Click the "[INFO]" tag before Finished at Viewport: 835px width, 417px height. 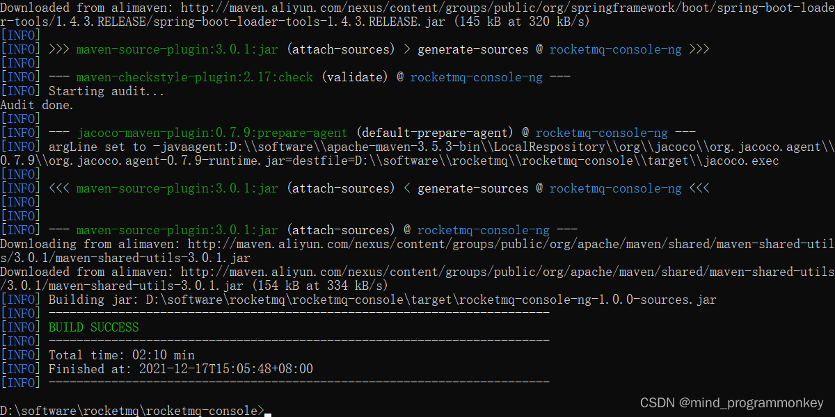(21, 369)
